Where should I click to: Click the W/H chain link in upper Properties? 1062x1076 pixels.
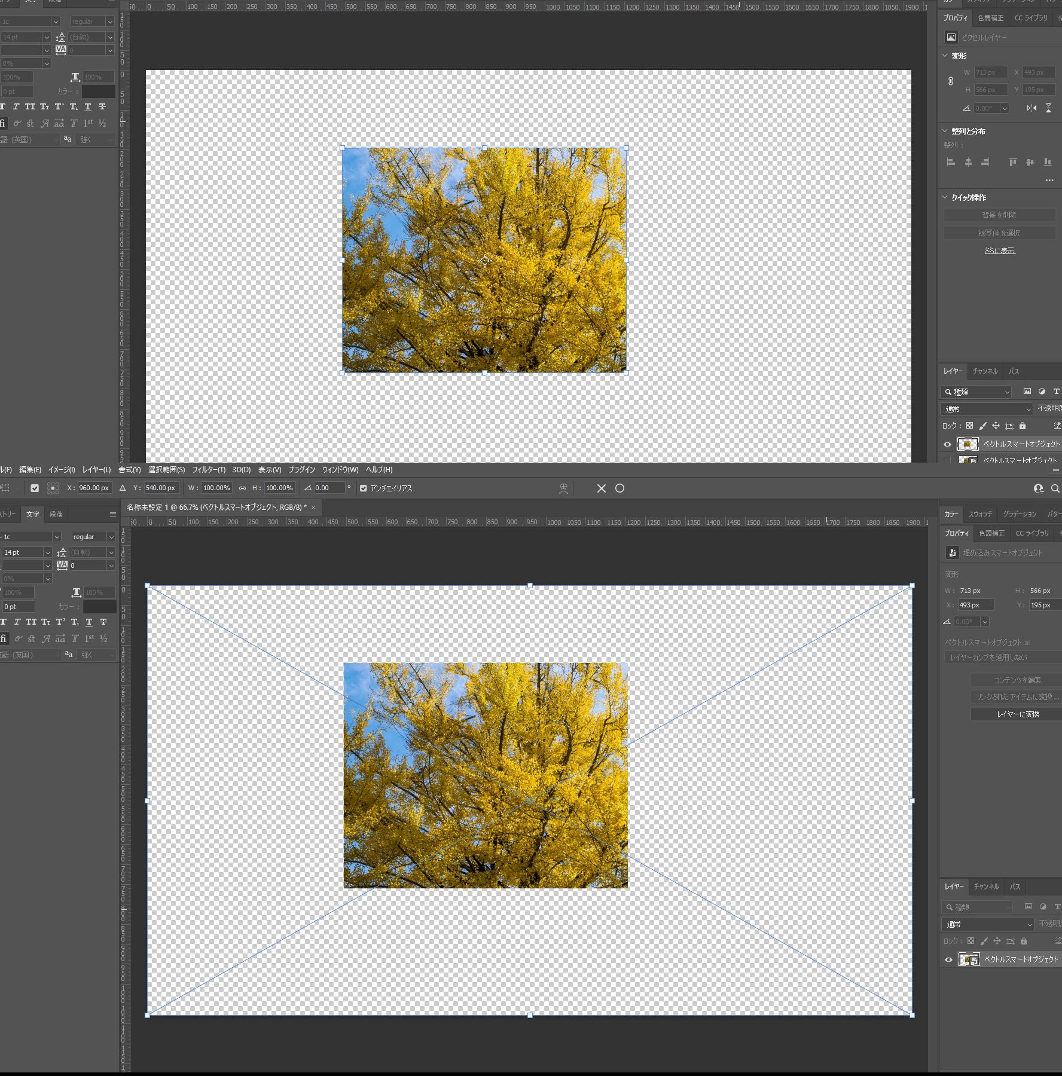(x=951, y=81)
